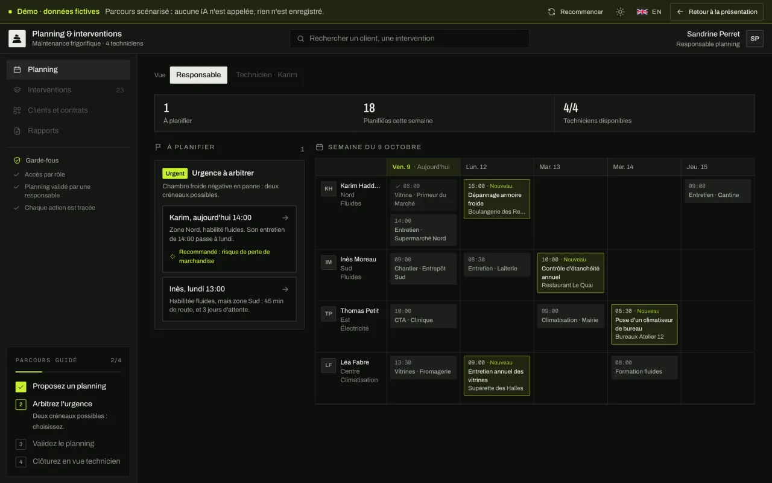Switch language with the EN button

pos(649,11)
